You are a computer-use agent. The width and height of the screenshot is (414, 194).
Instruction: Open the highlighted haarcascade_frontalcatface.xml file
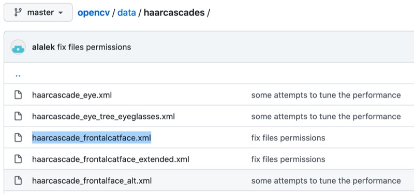[x=92, y=138]
